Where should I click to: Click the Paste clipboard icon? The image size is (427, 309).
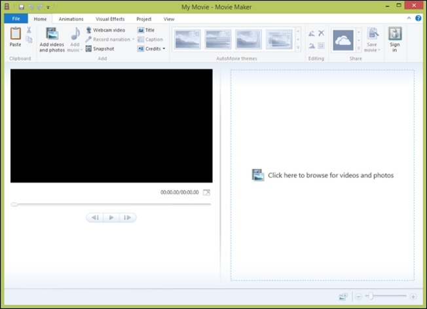click(x=15, y=34)
